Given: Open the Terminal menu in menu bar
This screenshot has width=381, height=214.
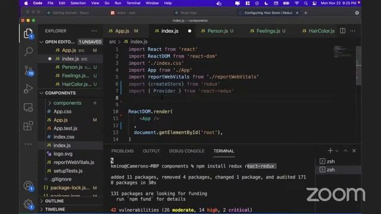Looking at the screenshot, I should pos(133,3).
